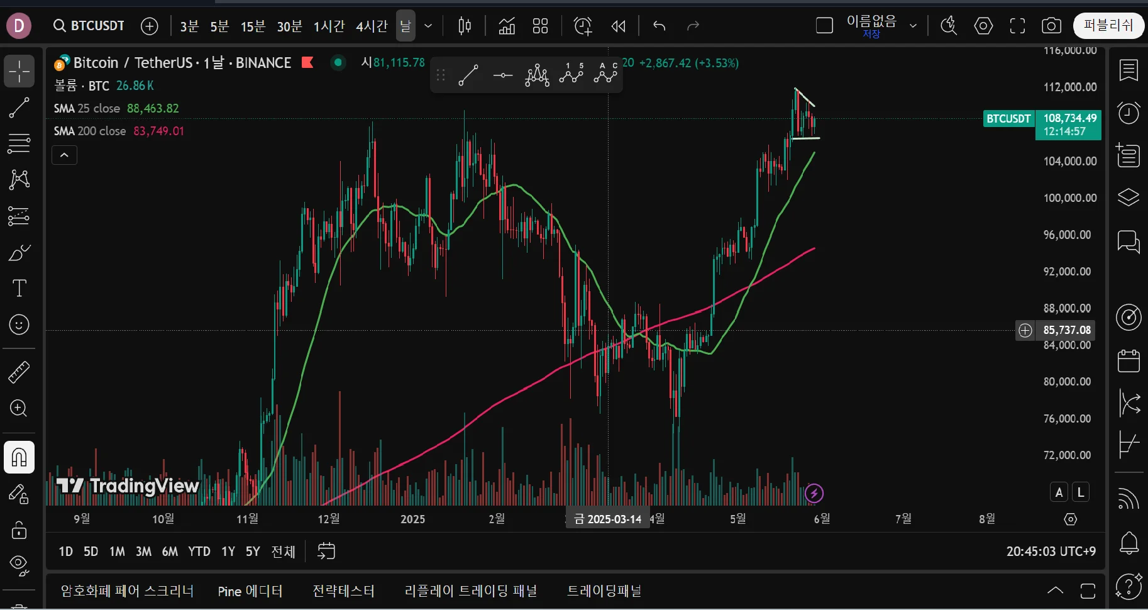Open the chat bubbles panel in right sidebar
The width and height of the screenshot is (1148, 610).
1129,241
